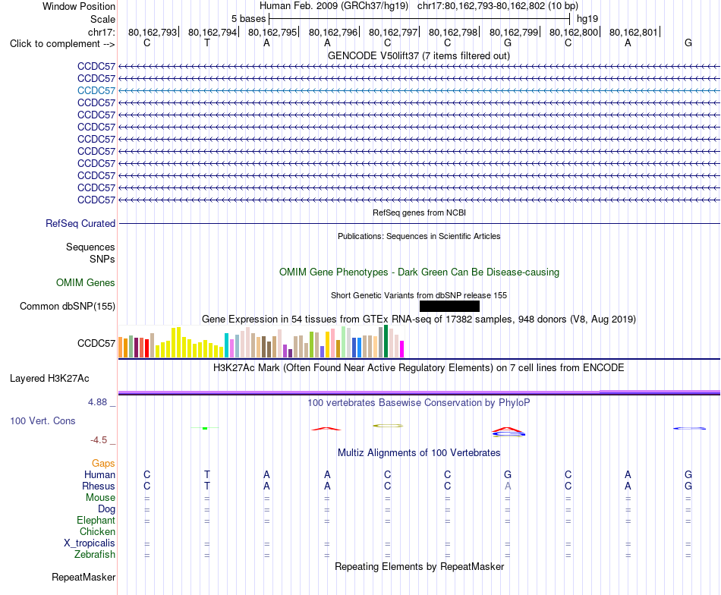721x595 pixels.
Task: Click CCDC57 label beside GTEx bar chart
Action: coord(96,344)
